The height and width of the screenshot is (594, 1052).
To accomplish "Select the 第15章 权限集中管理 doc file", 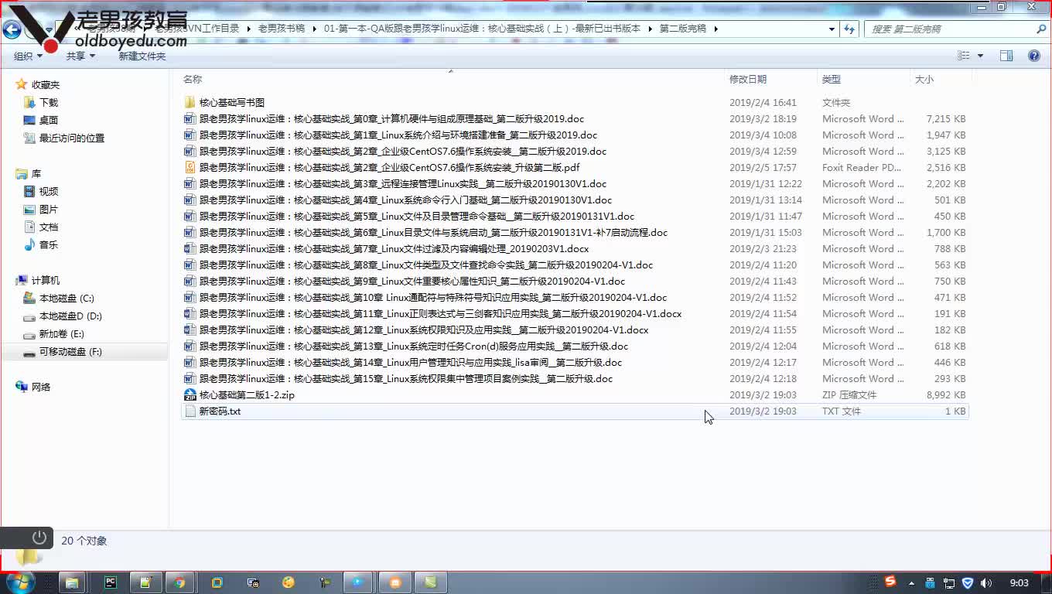I will tap(406, 378).
